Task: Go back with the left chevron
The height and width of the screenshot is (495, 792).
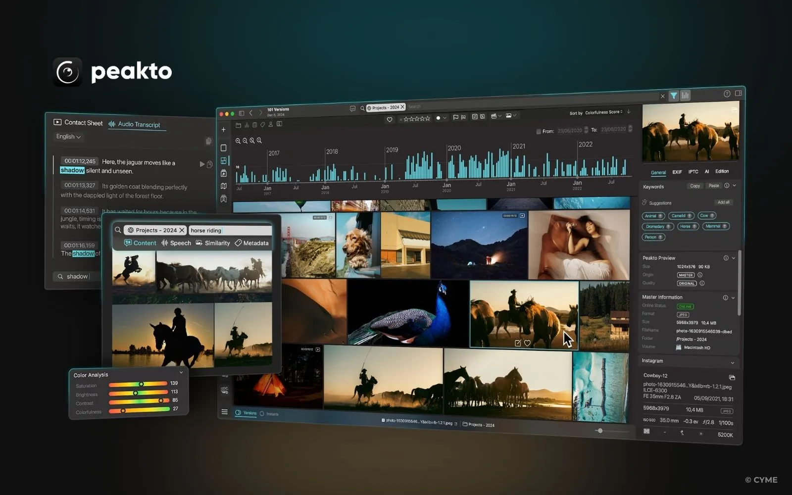Action: click(251, 113)
